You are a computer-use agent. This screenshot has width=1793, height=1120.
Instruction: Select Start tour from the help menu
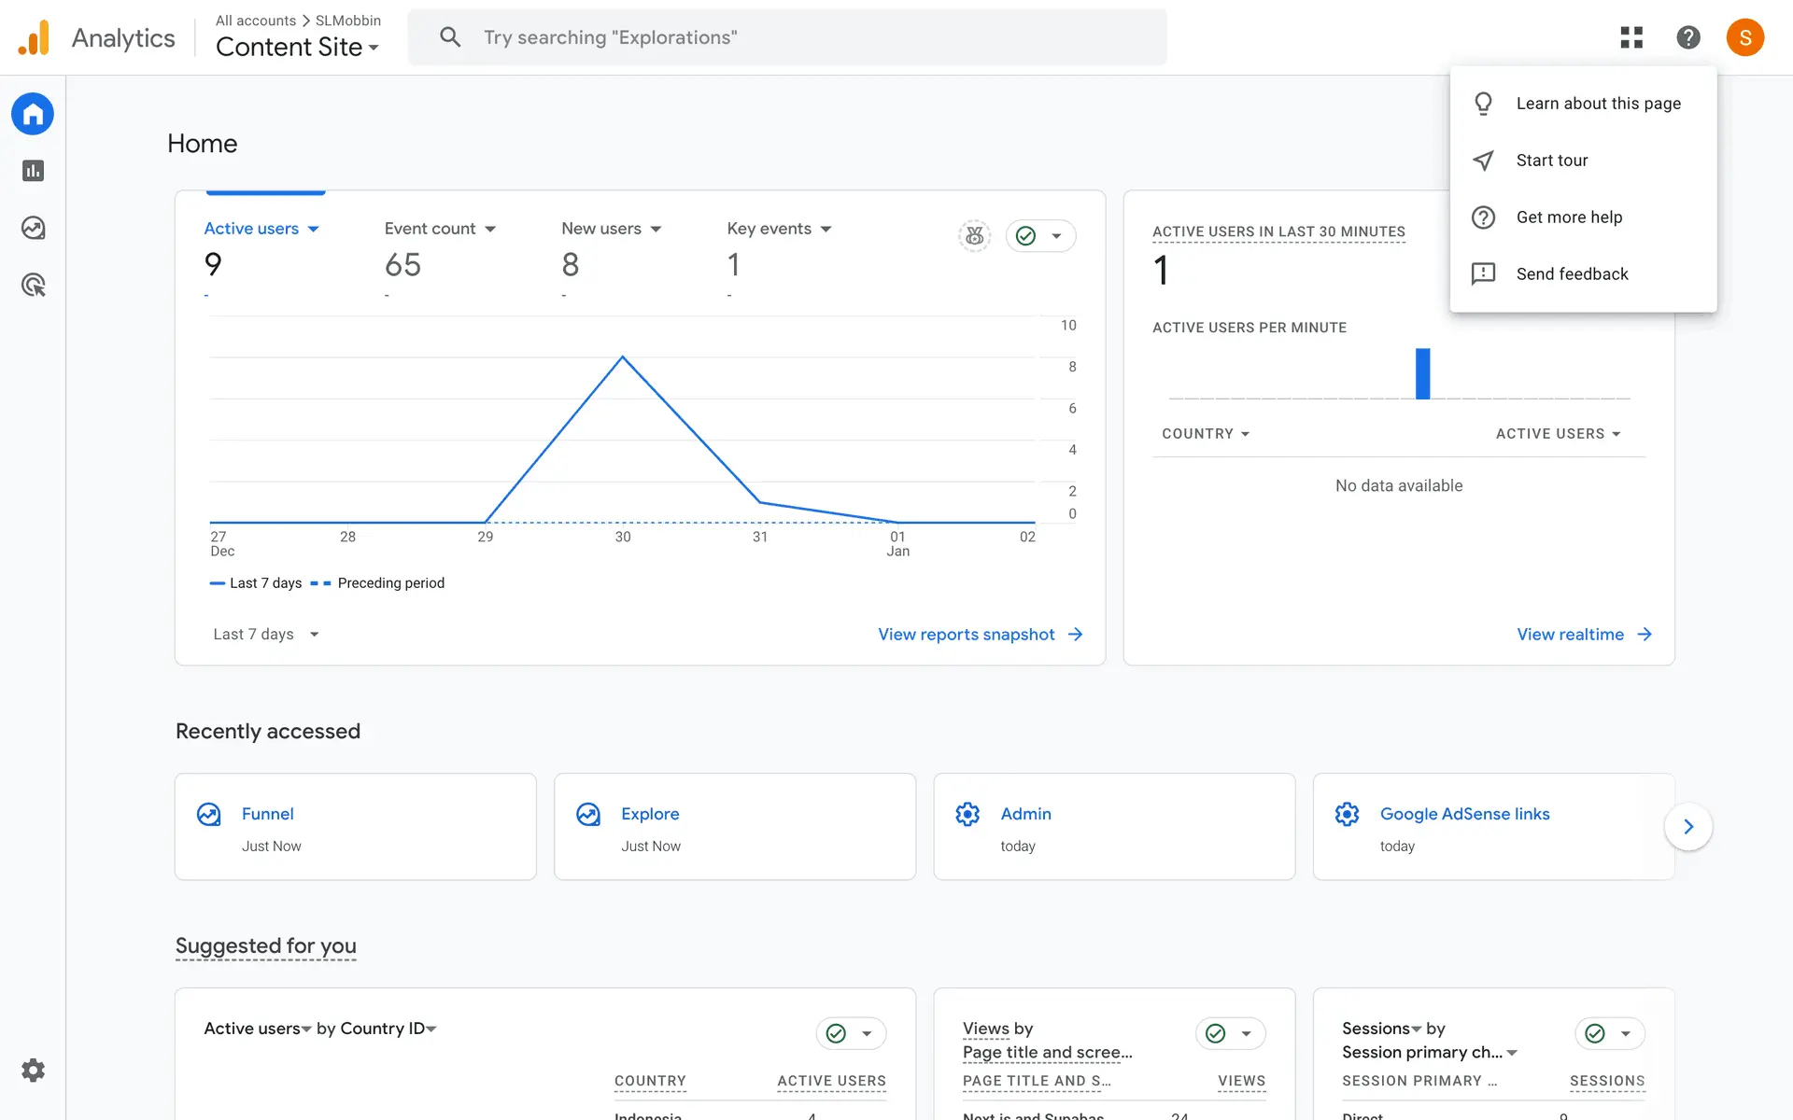pyautogui.click(x=1551, y=161)
